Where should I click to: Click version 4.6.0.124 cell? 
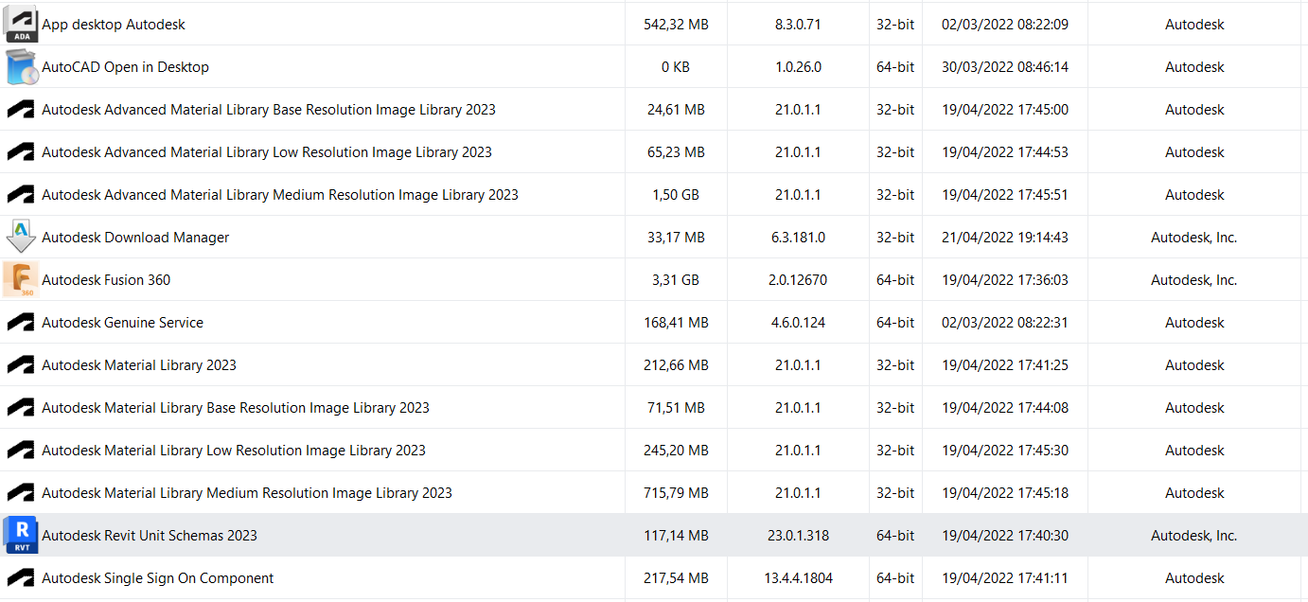(798, 323)
